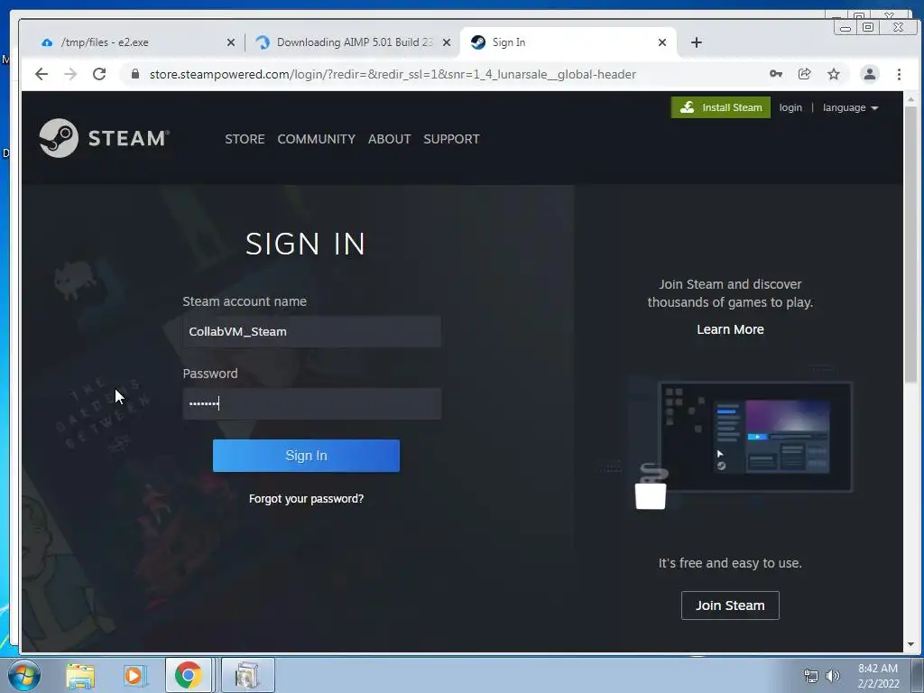This screenshot has width=924, height=693.
Task: Click the Learn More link
Action: (730, 330)
